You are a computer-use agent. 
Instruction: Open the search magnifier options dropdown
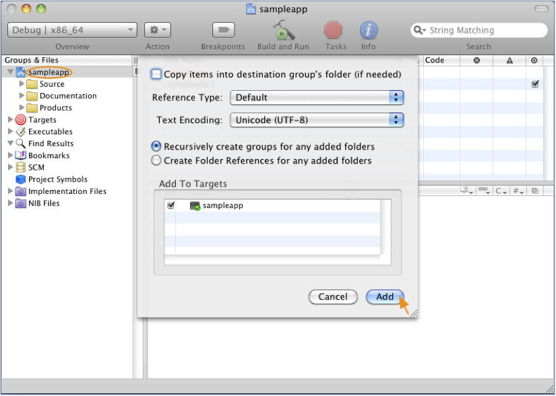(x=419, y=30)
